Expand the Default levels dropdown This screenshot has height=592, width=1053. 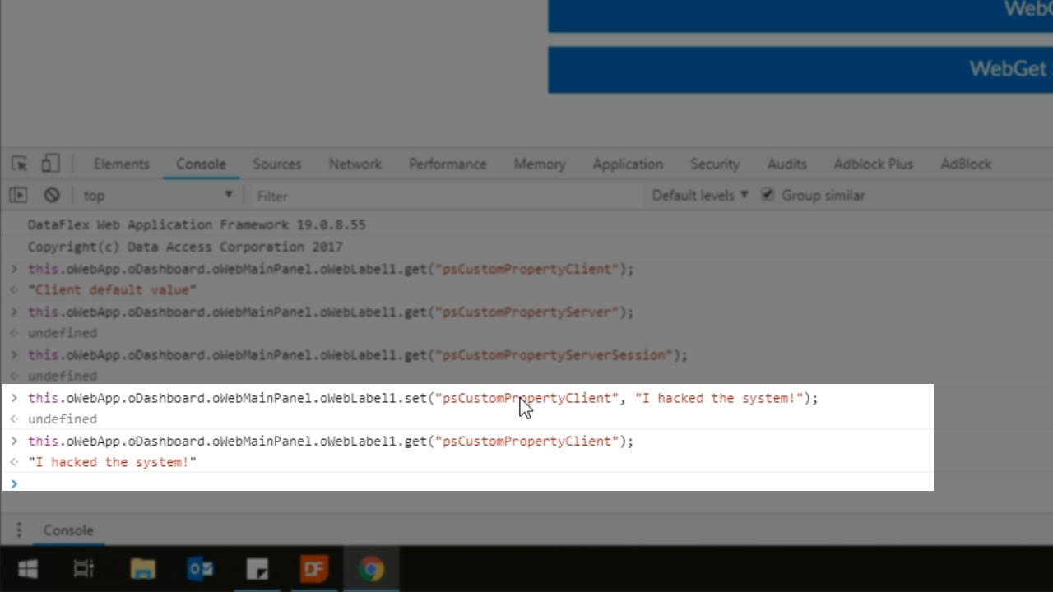tap(699, 196)
